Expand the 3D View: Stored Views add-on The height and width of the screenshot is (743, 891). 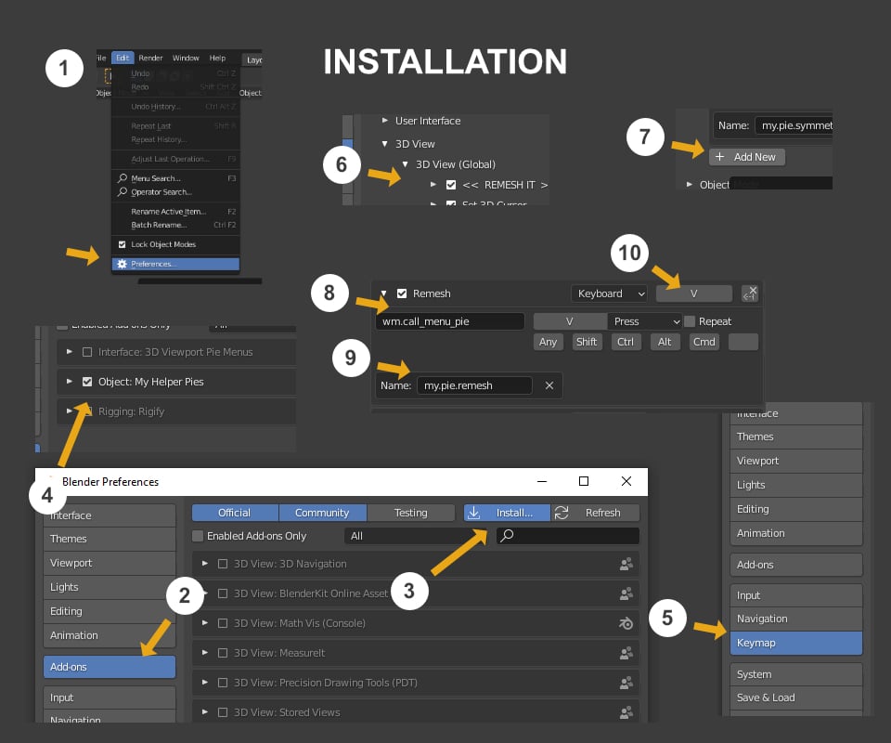[205, 711]
